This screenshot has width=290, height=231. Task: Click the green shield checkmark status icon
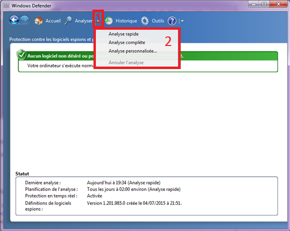click(x=22, y=55)
